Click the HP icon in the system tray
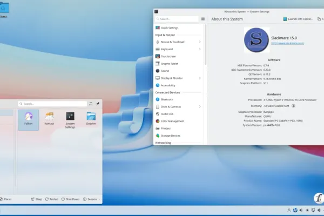 point(295,210)
